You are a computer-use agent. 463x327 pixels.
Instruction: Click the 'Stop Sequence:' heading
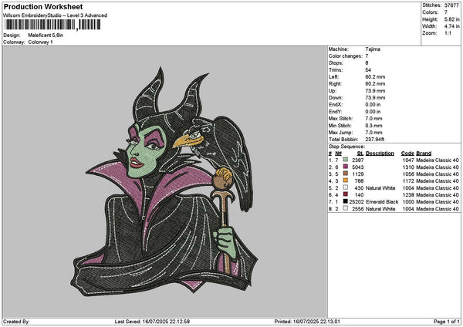pos(346,147)
